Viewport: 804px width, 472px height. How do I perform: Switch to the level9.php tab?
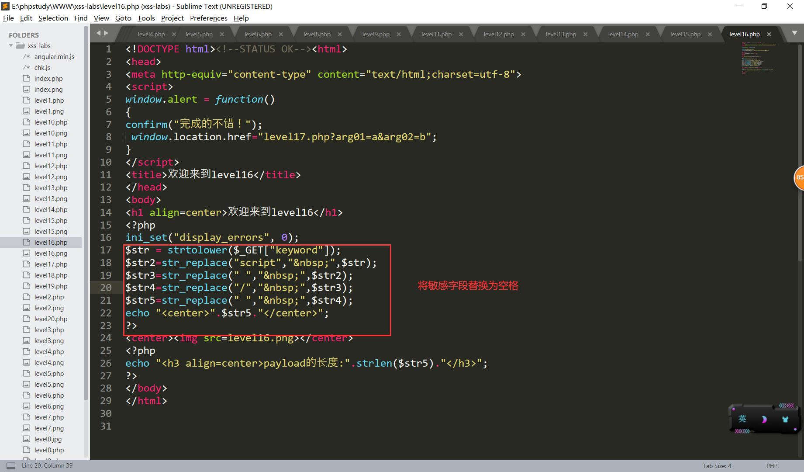[x=376, y=34]
